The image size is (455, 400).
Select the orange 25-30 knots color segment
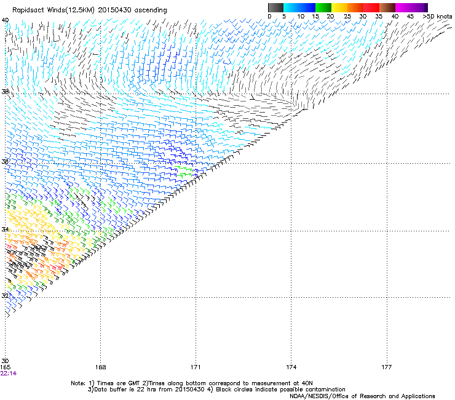pos(355,7)
